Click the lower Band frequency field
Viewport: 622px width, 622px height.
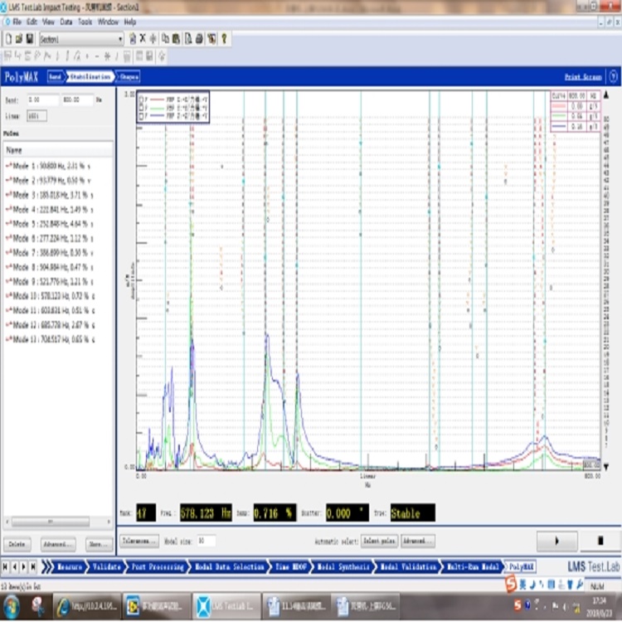42,100
